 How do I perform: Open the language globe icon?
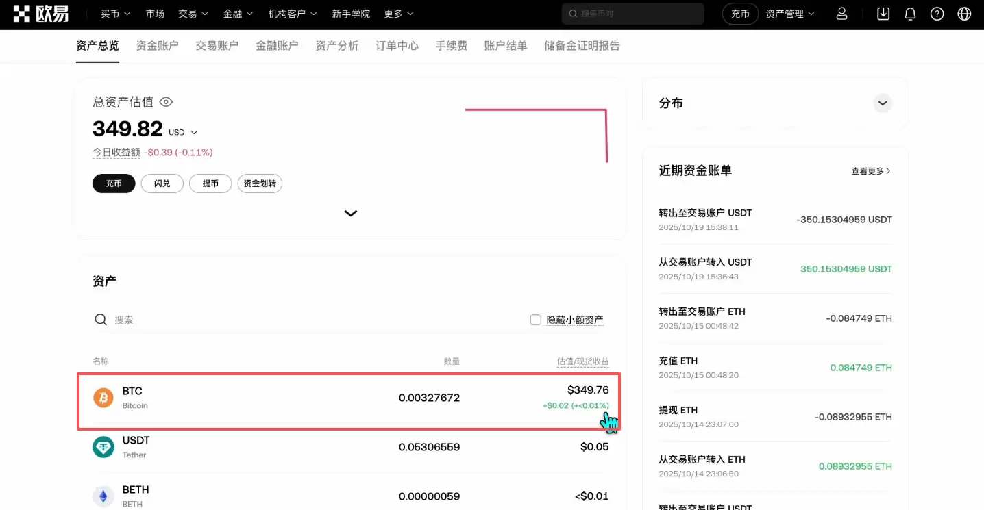pos(965,13)
